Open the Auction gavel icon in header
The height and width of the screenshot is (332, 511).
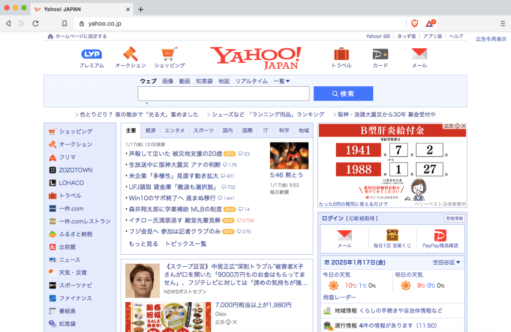click(130, 54)
